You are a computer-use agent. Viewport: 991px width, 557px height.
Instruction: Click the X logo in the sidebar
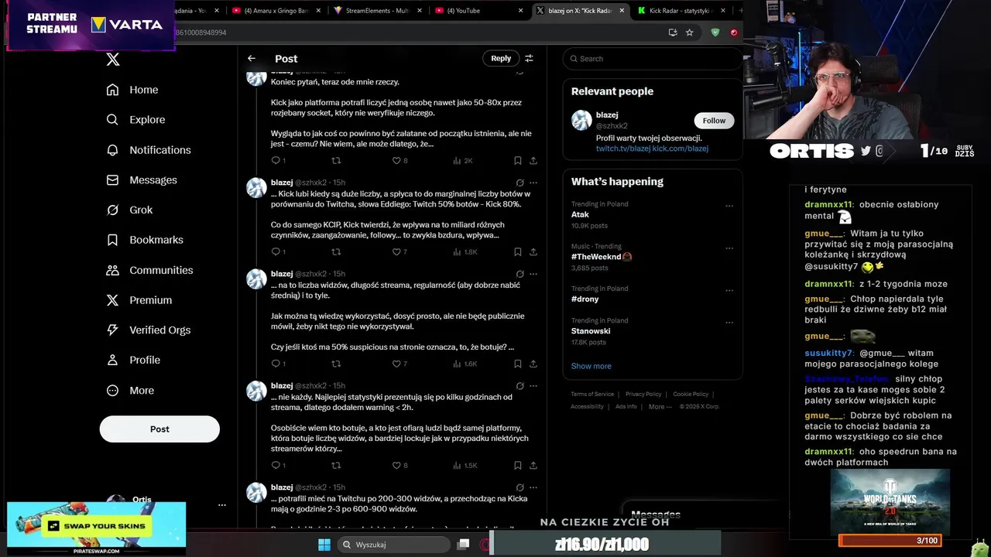click(x=113, y=60)
